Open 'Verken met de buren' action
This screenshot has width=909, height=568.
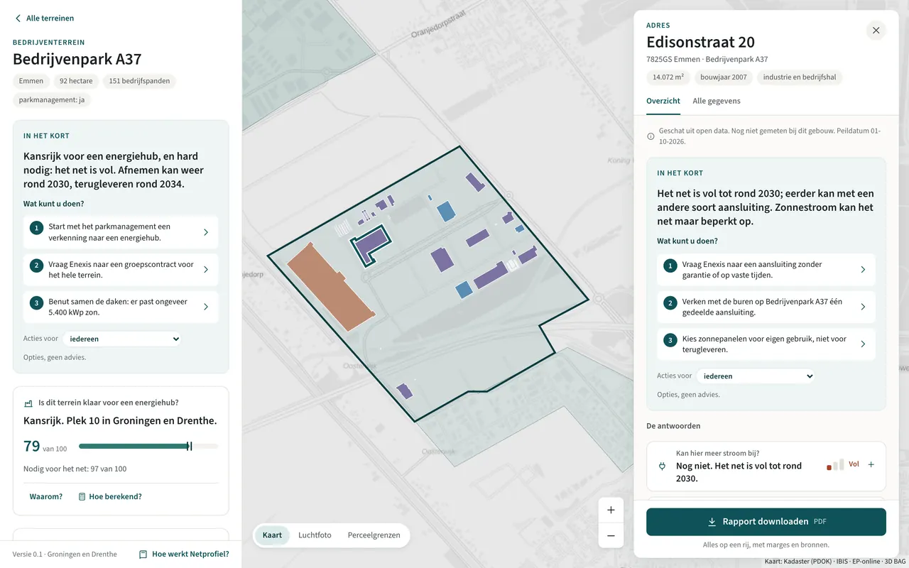coord(766,307)
